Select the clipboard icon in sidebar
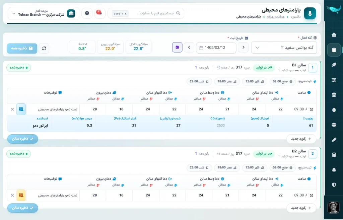 tap(334, 50)
